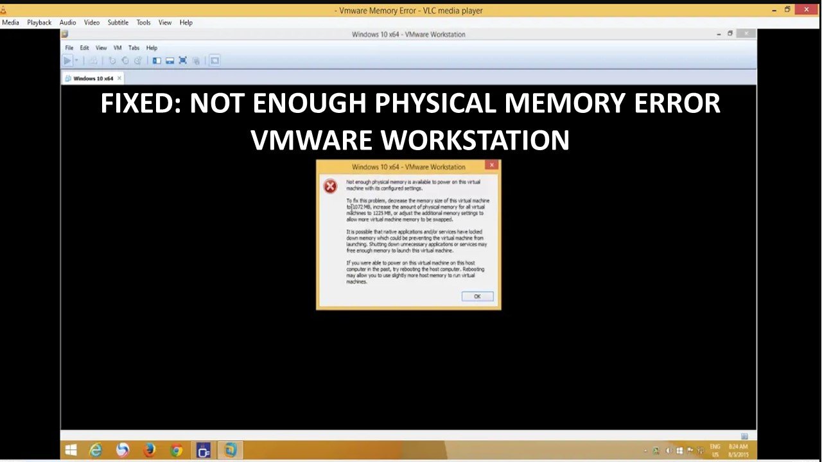Open the VLC View menu
This screenshot has width=822, height=462.
click(x=165, y=22)
